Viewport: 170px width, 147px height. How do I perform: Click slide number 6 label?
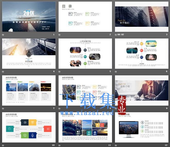click(x=167, y=71)
